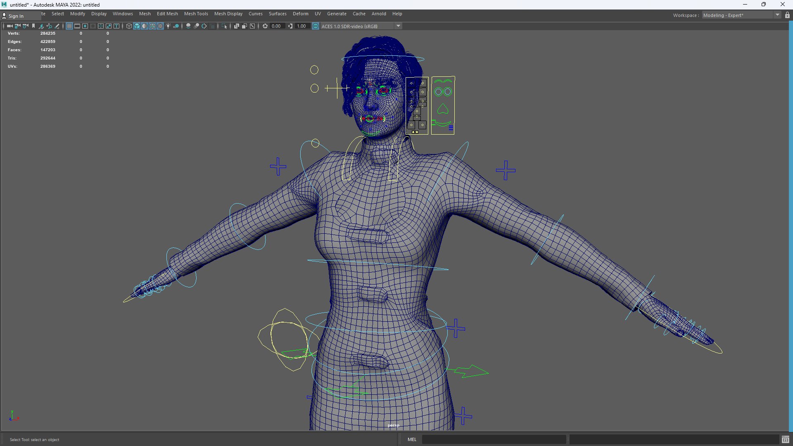
Task: Open the Script Editor icon
Action: [785, 439]
